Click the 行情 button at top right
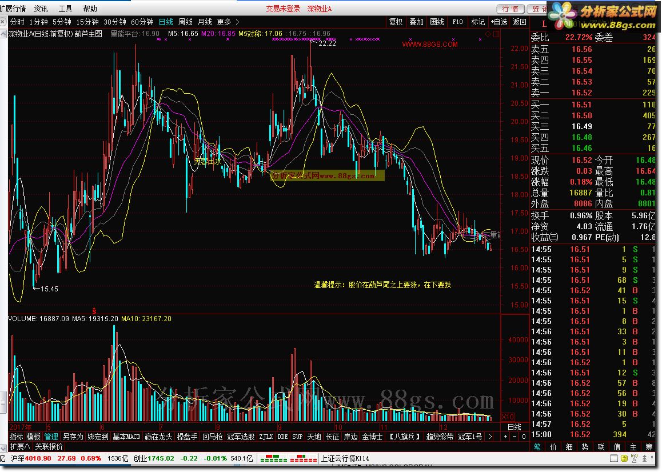Viewport: 662px width, 472px height. (x=510, y=9)
